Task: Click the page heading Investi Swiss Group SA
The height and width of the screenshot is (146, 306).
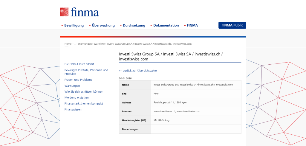Action: (171, 56)
